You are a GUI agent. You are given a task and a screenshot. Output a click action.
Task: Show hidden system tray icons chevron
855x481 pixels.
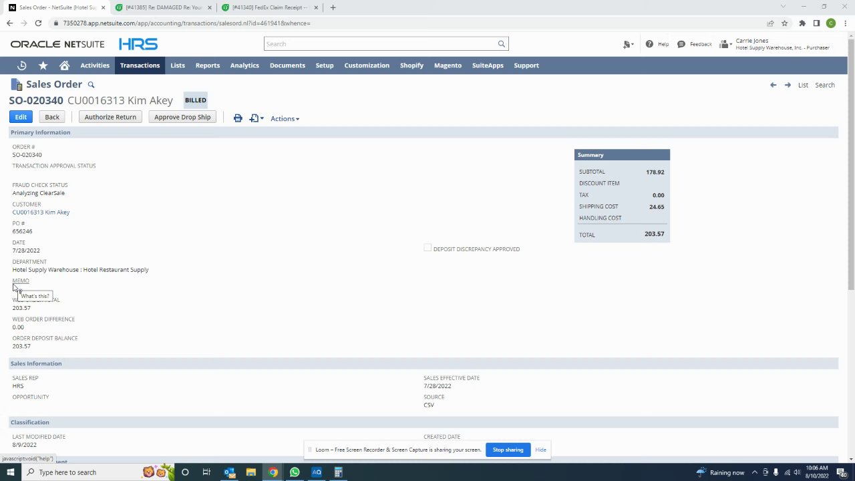tap(754, 472)
